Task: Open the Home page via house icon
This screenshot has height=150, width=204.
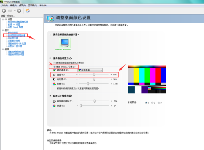Action: click(28, 11)
